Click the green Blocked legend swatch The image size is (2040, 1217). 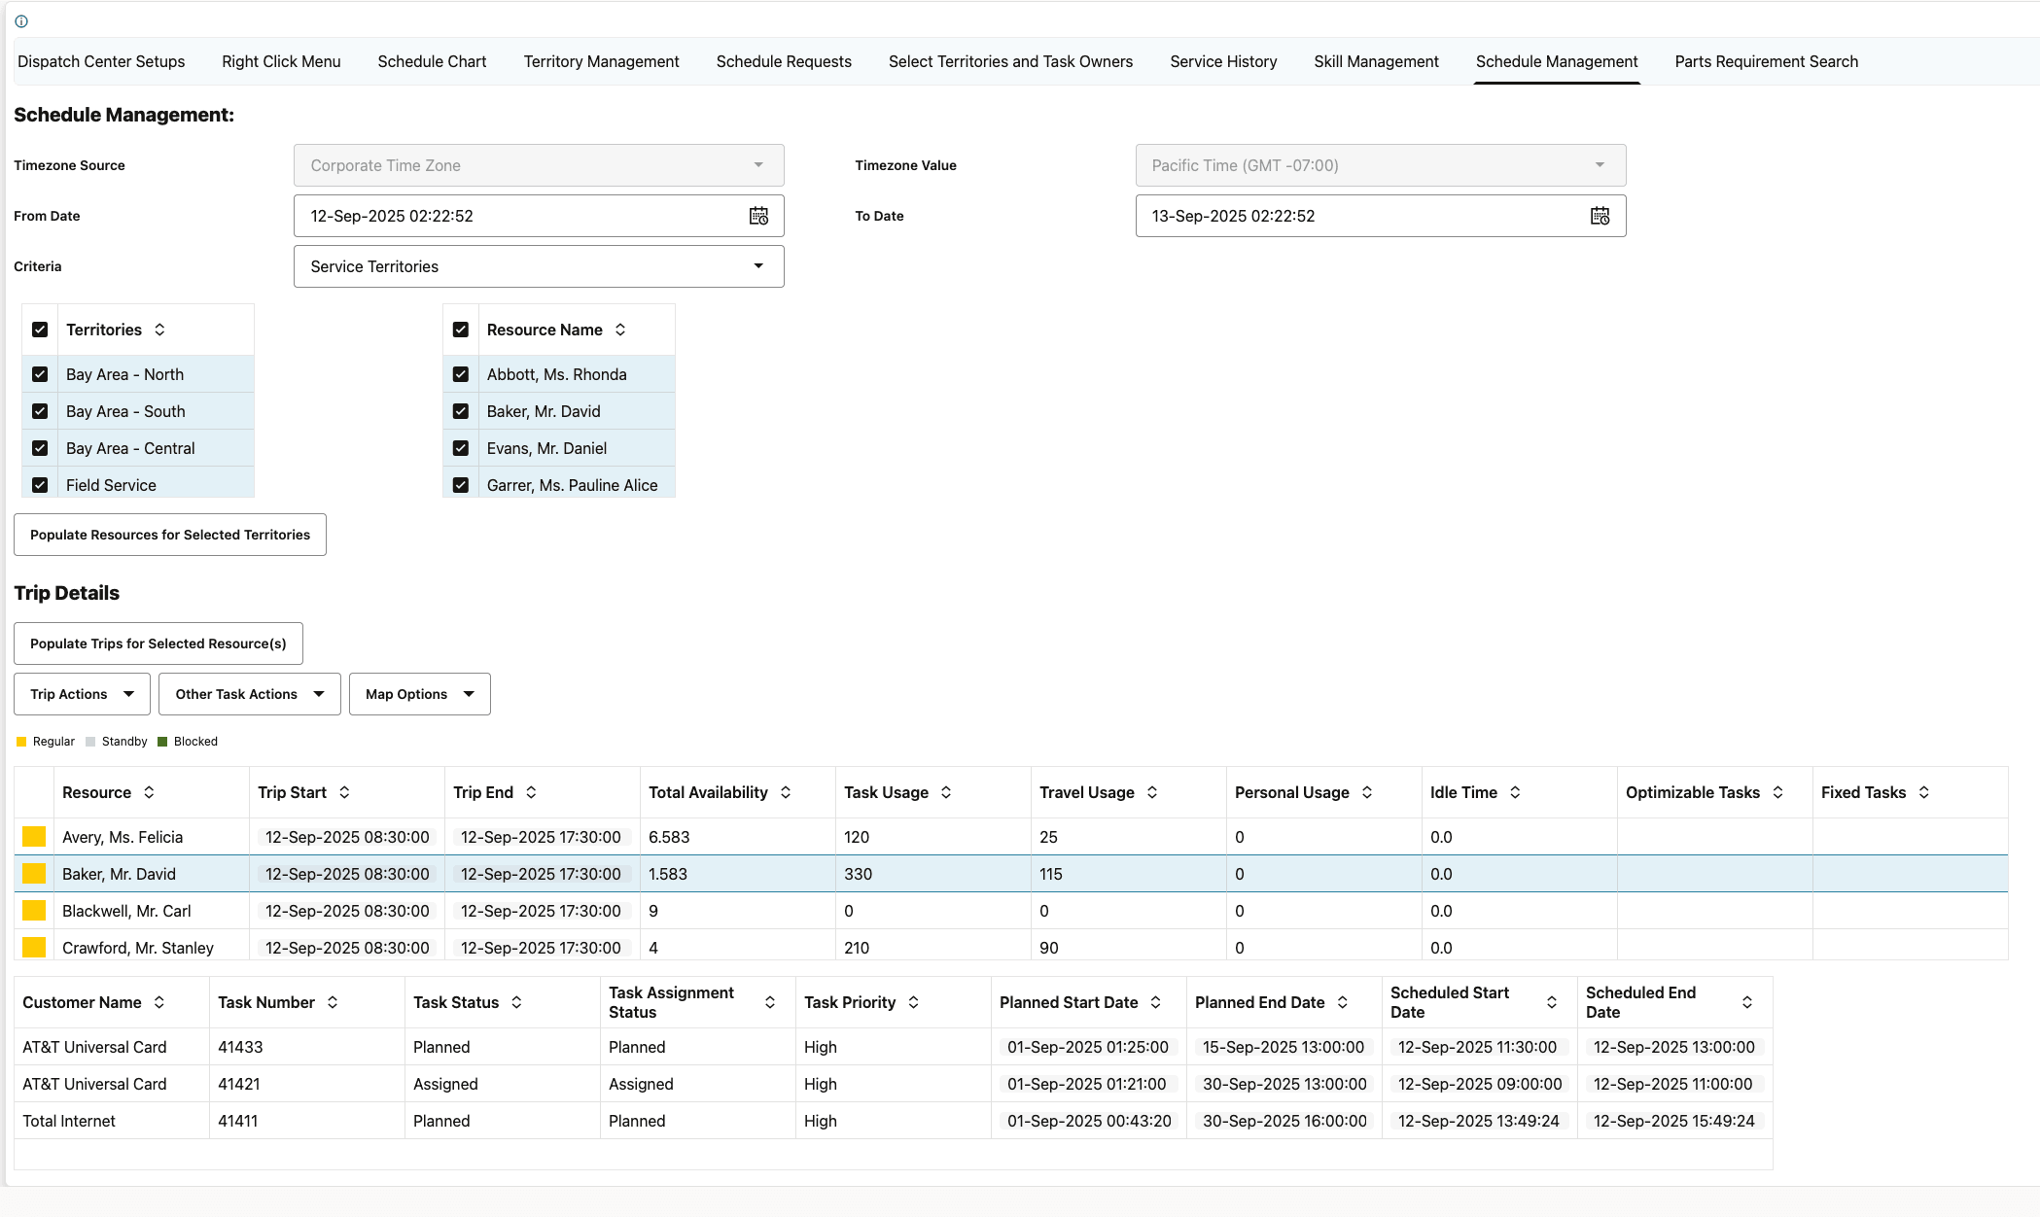[163, 741]
